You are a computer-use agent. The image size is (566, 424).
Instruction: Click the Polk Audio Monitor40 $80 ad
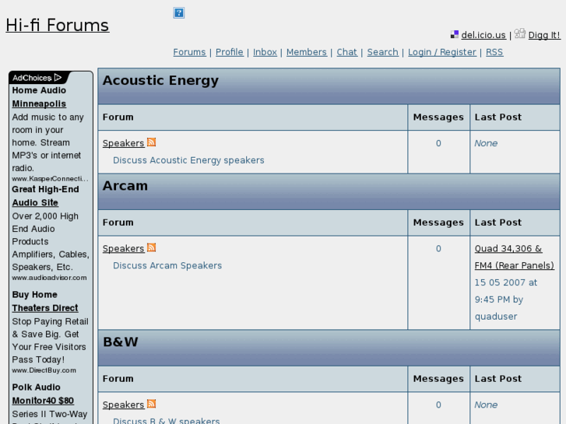43,394
